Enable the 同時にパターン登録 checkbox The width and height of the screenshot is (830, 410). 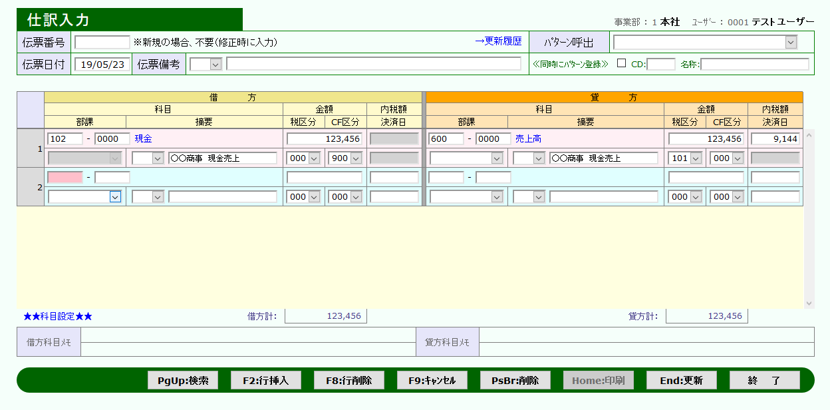click(x=622, y=64)
